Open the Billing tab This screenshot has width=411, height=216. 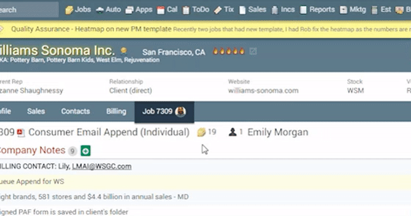pyautogui.click(x=116, y=111)
